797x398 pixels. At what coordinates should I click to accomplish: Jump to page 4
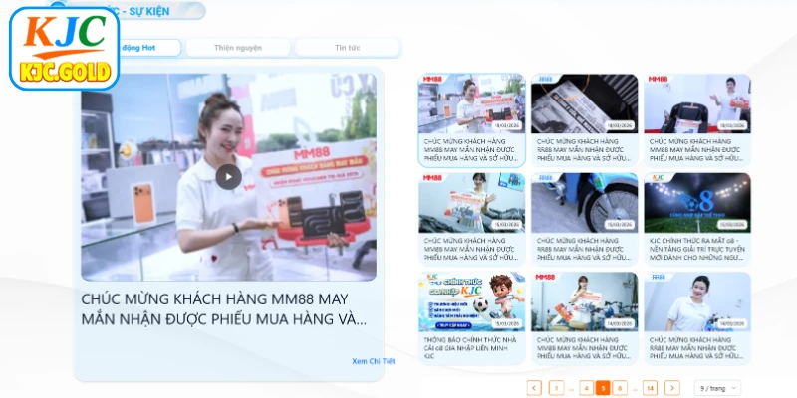point(586,388)
